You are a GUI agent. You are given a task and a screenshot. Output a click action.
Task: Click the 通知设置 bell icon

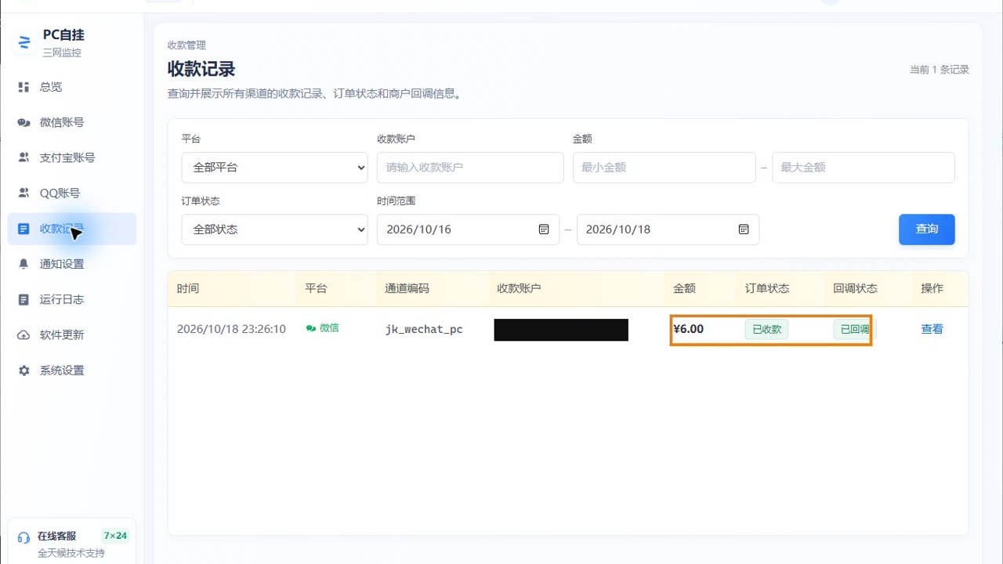[x=24, y=264]
